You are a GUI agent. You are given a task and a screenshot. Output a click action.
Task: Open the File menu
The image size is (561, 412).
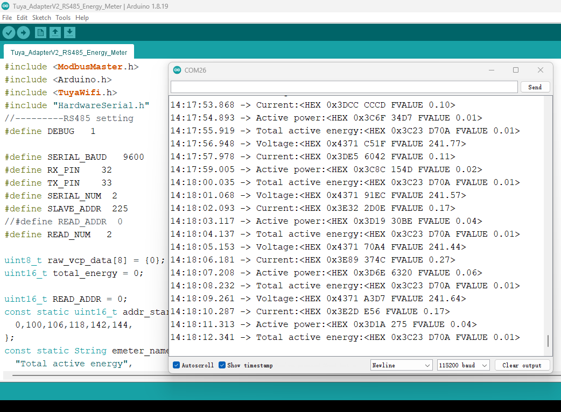(x=7, y=18)
